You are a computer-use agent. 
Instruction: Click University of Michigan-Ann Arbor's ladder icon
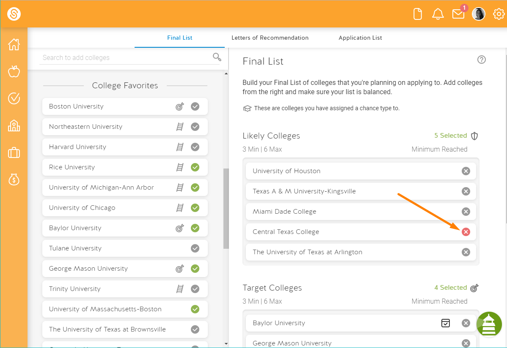(x=180, y=188)
